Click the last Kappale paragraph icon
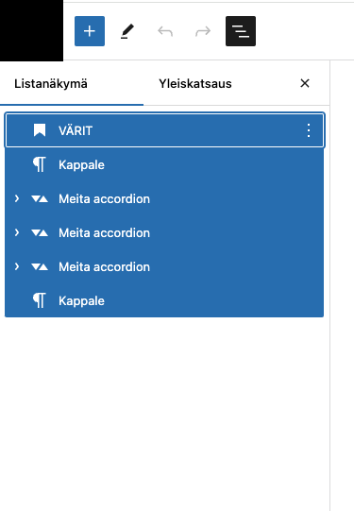354x511 pixels. (40, 300)
